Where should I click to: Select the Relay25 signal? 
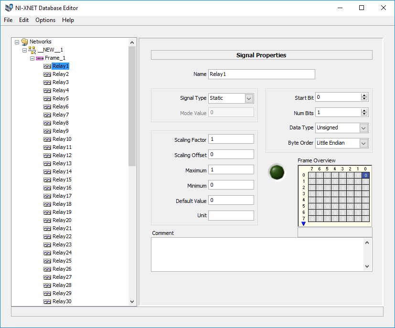click(x=62, y=261)
